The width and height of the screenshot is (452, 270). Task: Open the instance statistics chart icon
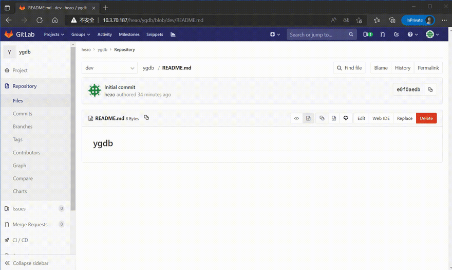pyautogui.click(x=173, y=34)
